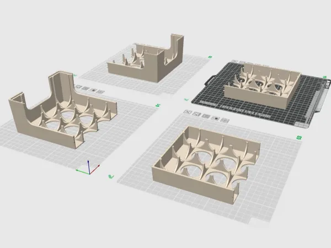Open plate 01 settings icon
Image resolution: width=331 pixels, height=248 pixels.
click(x=101, y=91)
